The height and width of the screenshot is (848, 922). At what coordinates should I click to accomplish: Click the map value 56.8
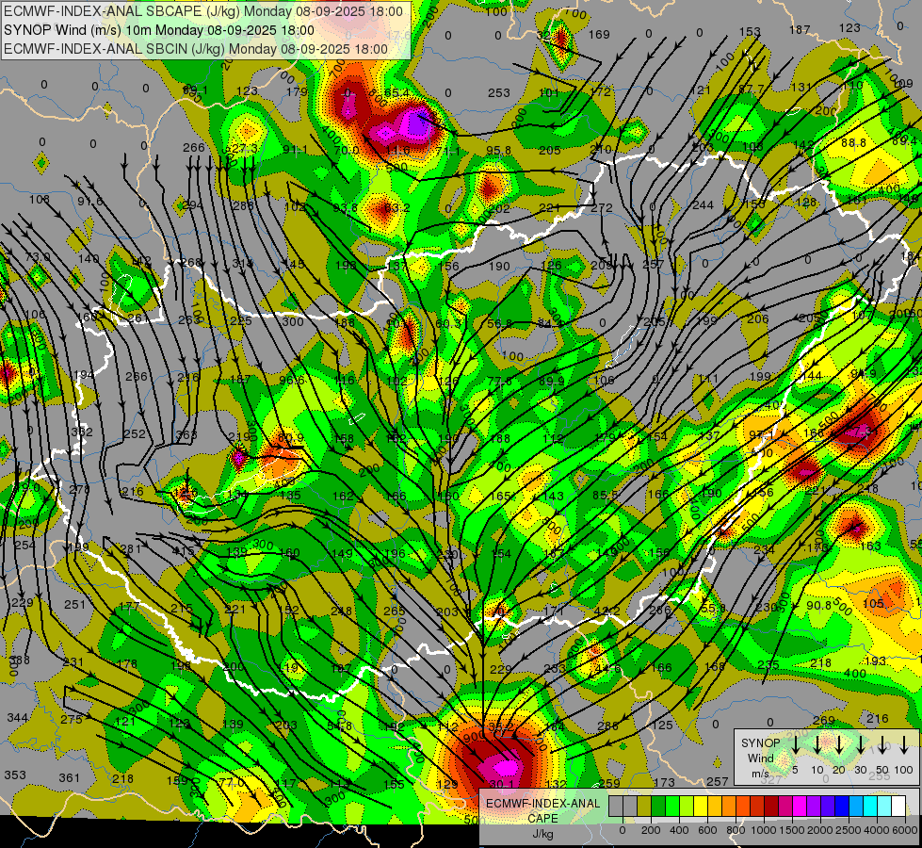500,324
